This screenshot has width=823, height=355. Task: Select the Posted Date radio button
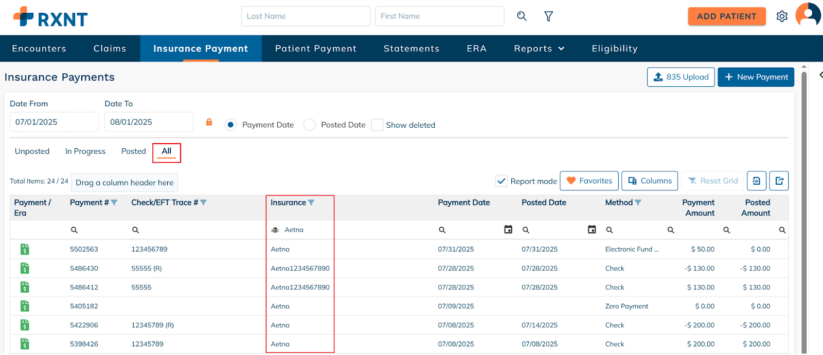pos(309,125)
